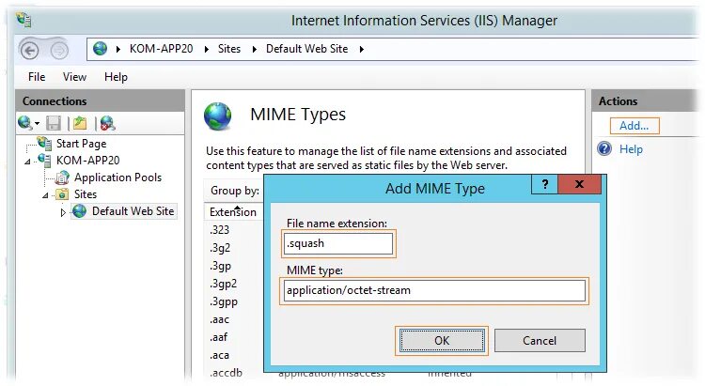Select the .3gpp extension row
705x386 pixels.
click(224, 301)
